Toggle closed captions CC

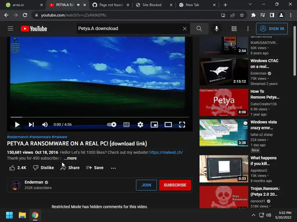click(x=126, y=125)
